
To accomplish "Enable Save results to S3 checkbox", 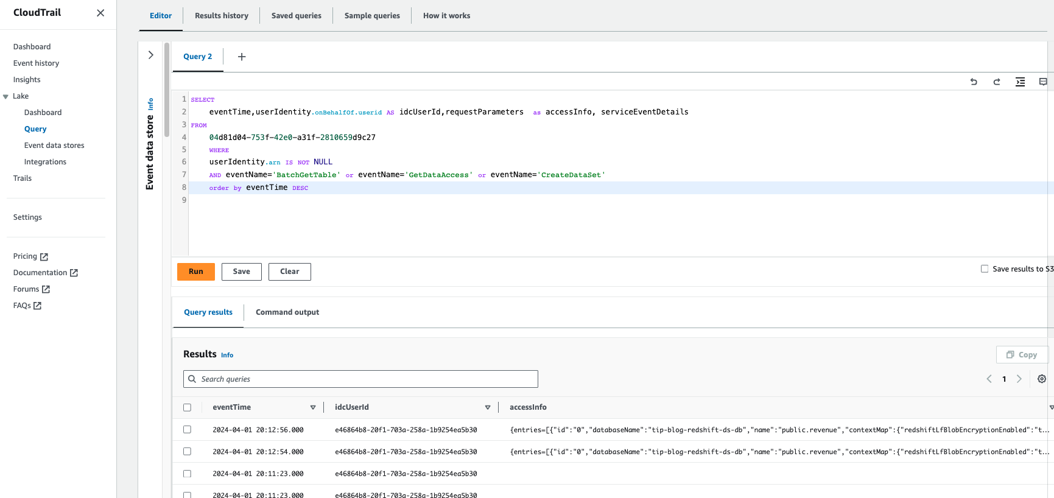I will point(985,268).
